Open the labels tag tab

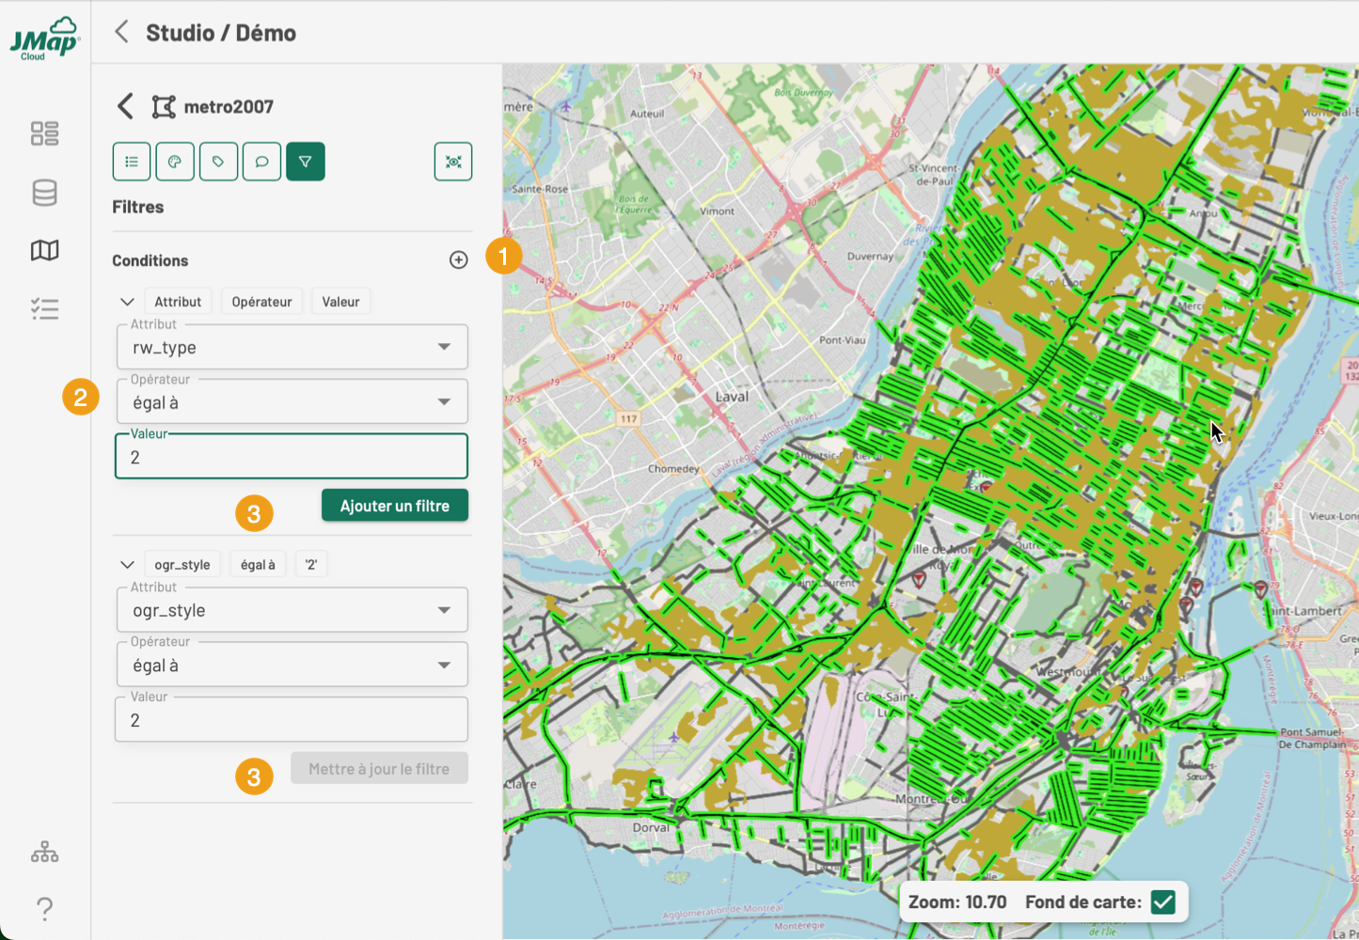218,162
